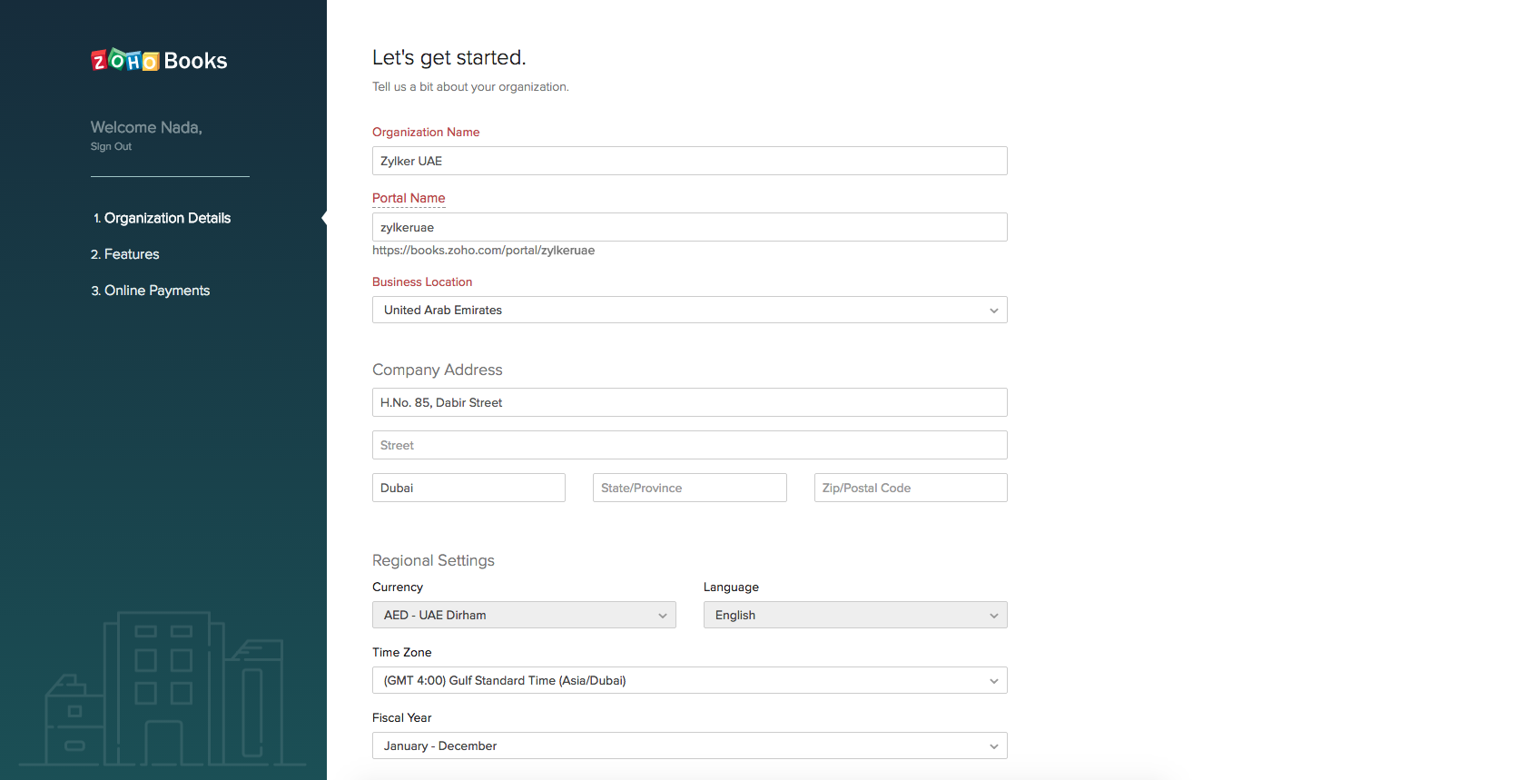Click the Zoho Books logo

point(159,61)
